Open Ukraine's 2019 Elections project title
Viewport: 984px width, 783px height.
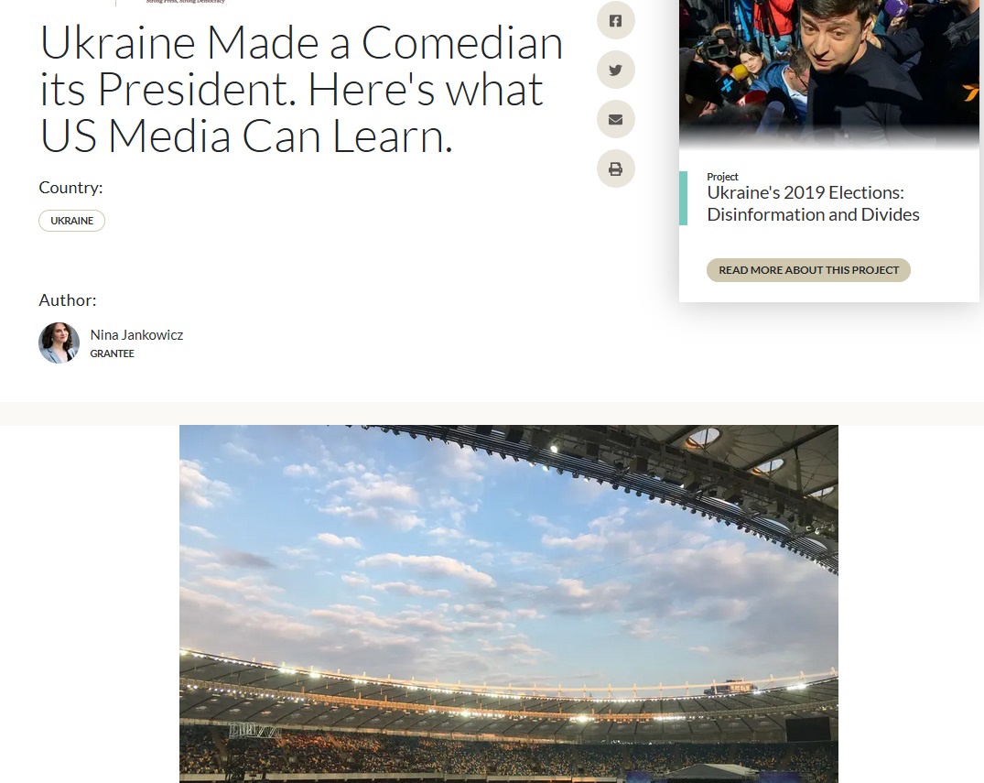pyautogui.click(x=814, y=203)
